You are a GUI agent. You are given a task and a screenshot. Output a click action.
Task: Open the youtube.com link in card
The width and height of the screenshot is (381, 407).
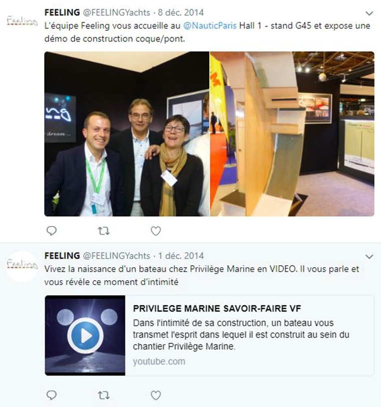[x=159, y=361]
